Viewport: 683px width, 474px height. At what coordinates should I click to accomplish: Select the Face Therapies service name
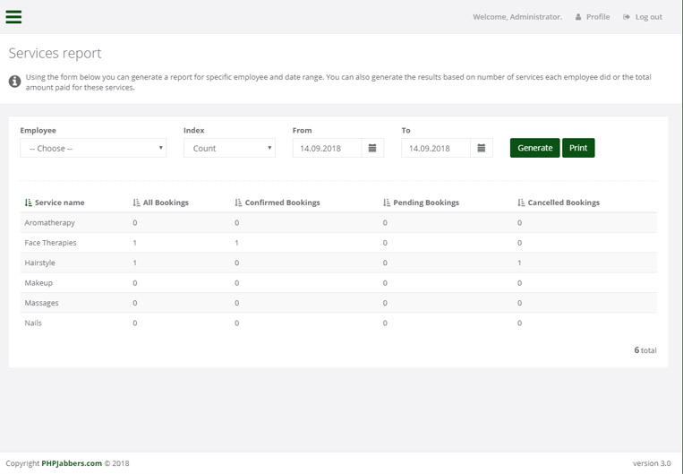click(50, 243)
